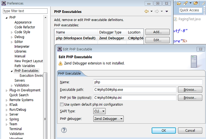Viewport: 206px width, 139px height.
Task: Click the search flashlight toolbar icon
Action: coord(185,3)
